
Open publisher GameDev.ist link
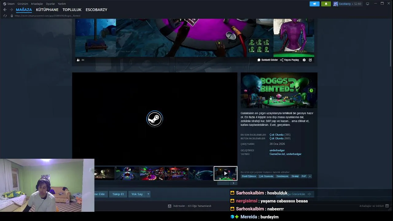[x=277, y=154]
